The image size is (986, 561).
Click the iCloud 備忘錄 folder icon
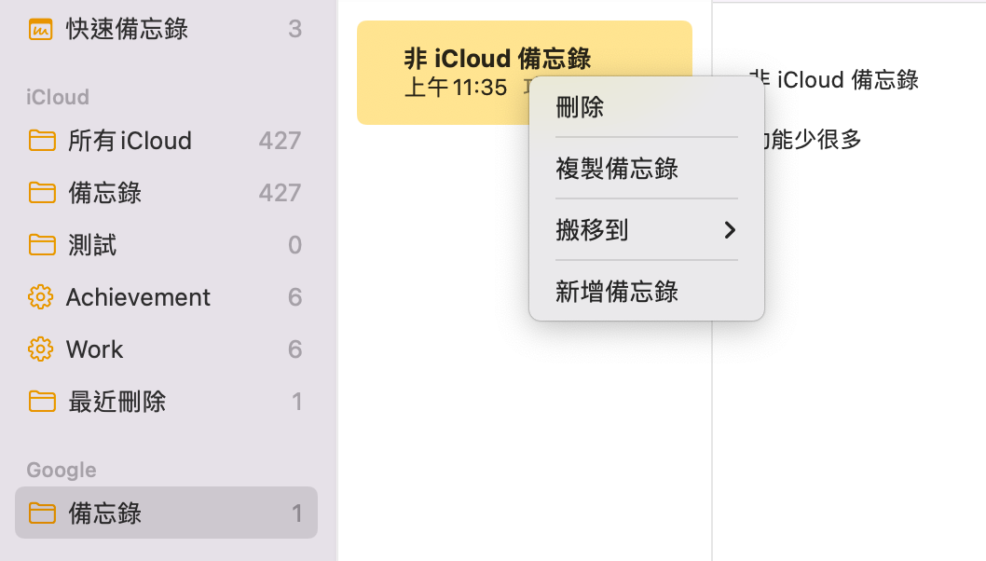tap(42, 193)
